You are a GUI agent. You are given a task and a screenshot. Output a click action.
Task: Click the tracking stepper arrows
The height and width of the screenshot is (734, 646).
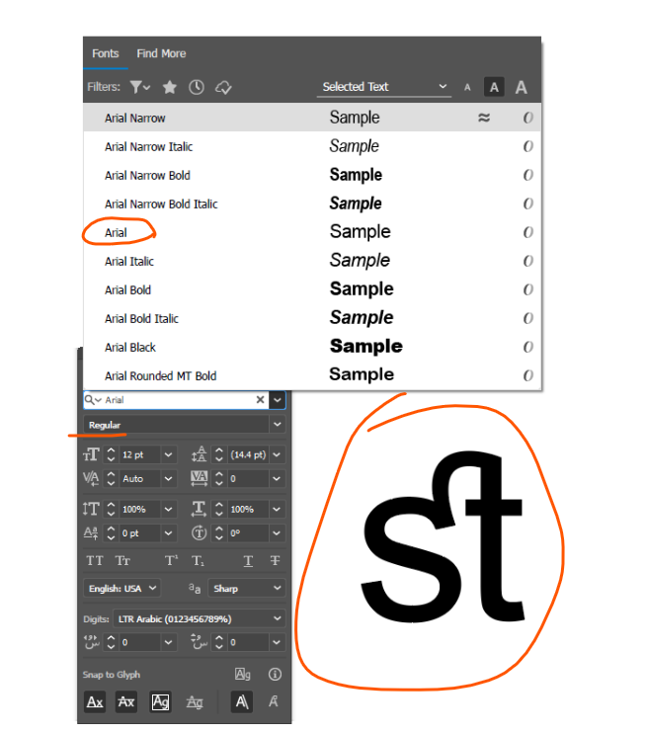pos(219,478)
